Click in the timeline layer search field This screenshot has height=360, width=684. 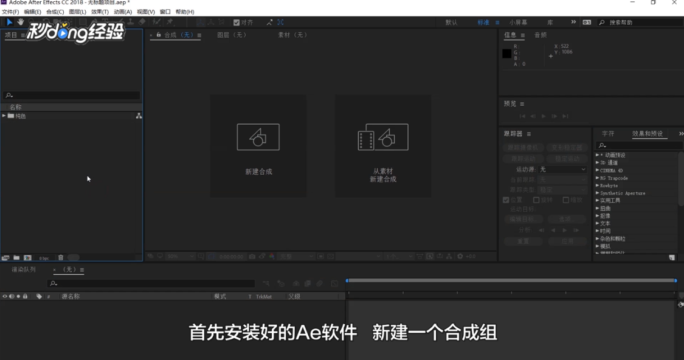151,283
